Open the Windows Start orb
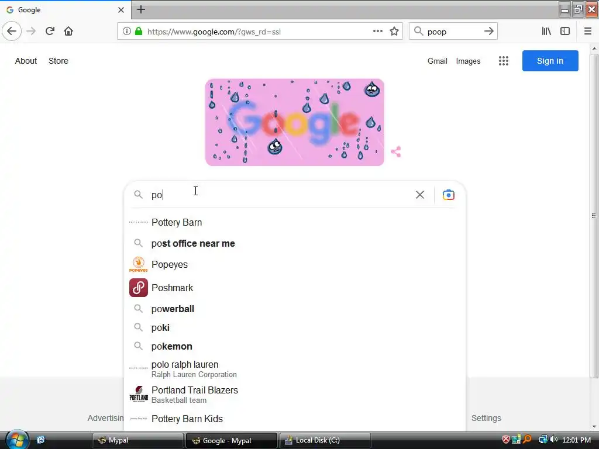 [x=16, y=439]
